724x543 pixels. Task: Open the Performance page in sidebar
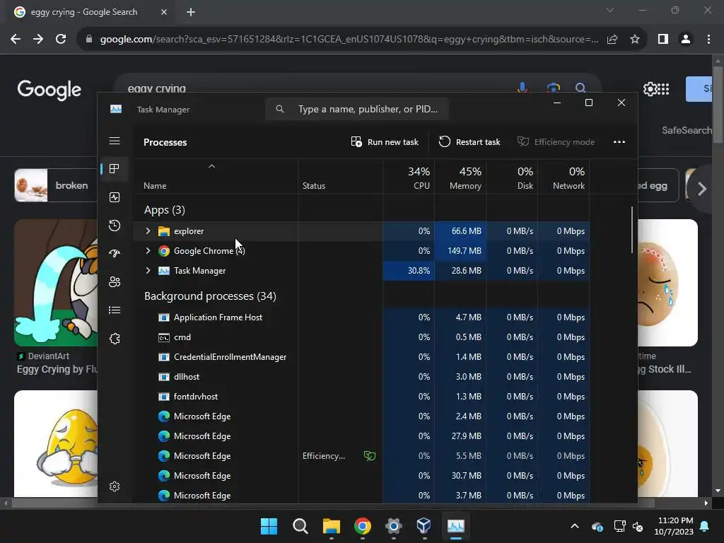(x=115, y=197)
